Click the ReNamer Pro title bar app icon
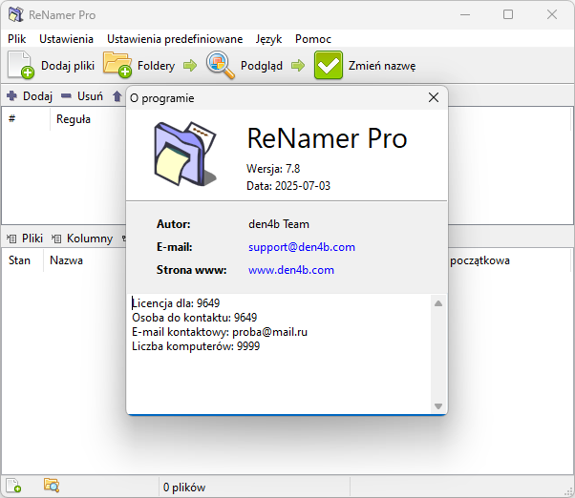This screenshot has height=498, width=575. coord(16,14)
